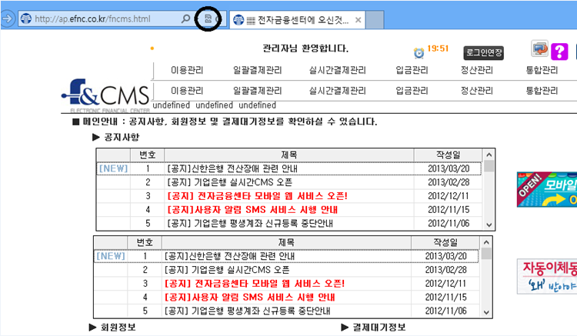Open 통합관리 in the second menu row
Screen dimensions: 577x336
pyautogui.click(x=542, y=91)
